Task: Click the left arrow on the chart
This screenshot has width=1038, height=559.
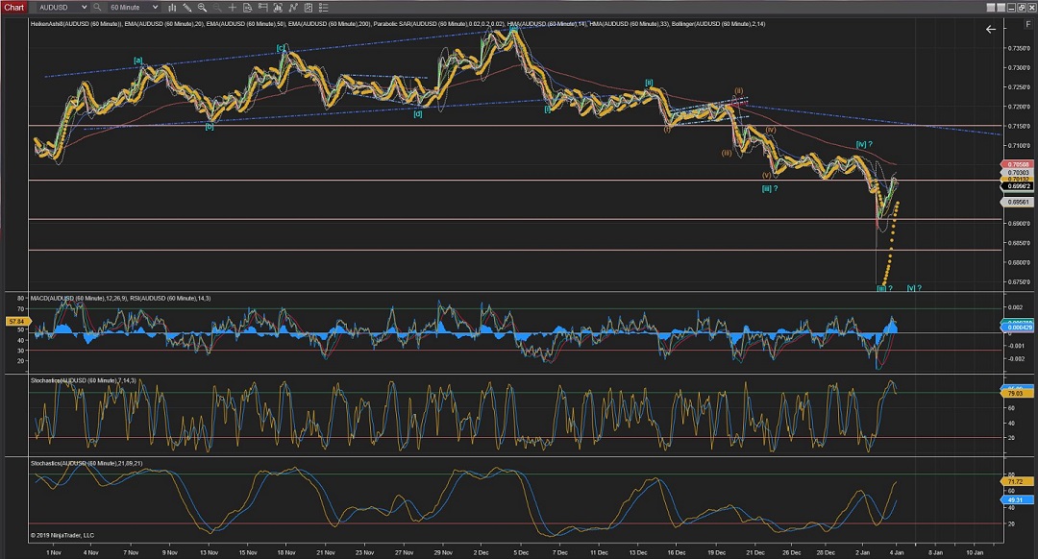Action: tap(990, 29)
